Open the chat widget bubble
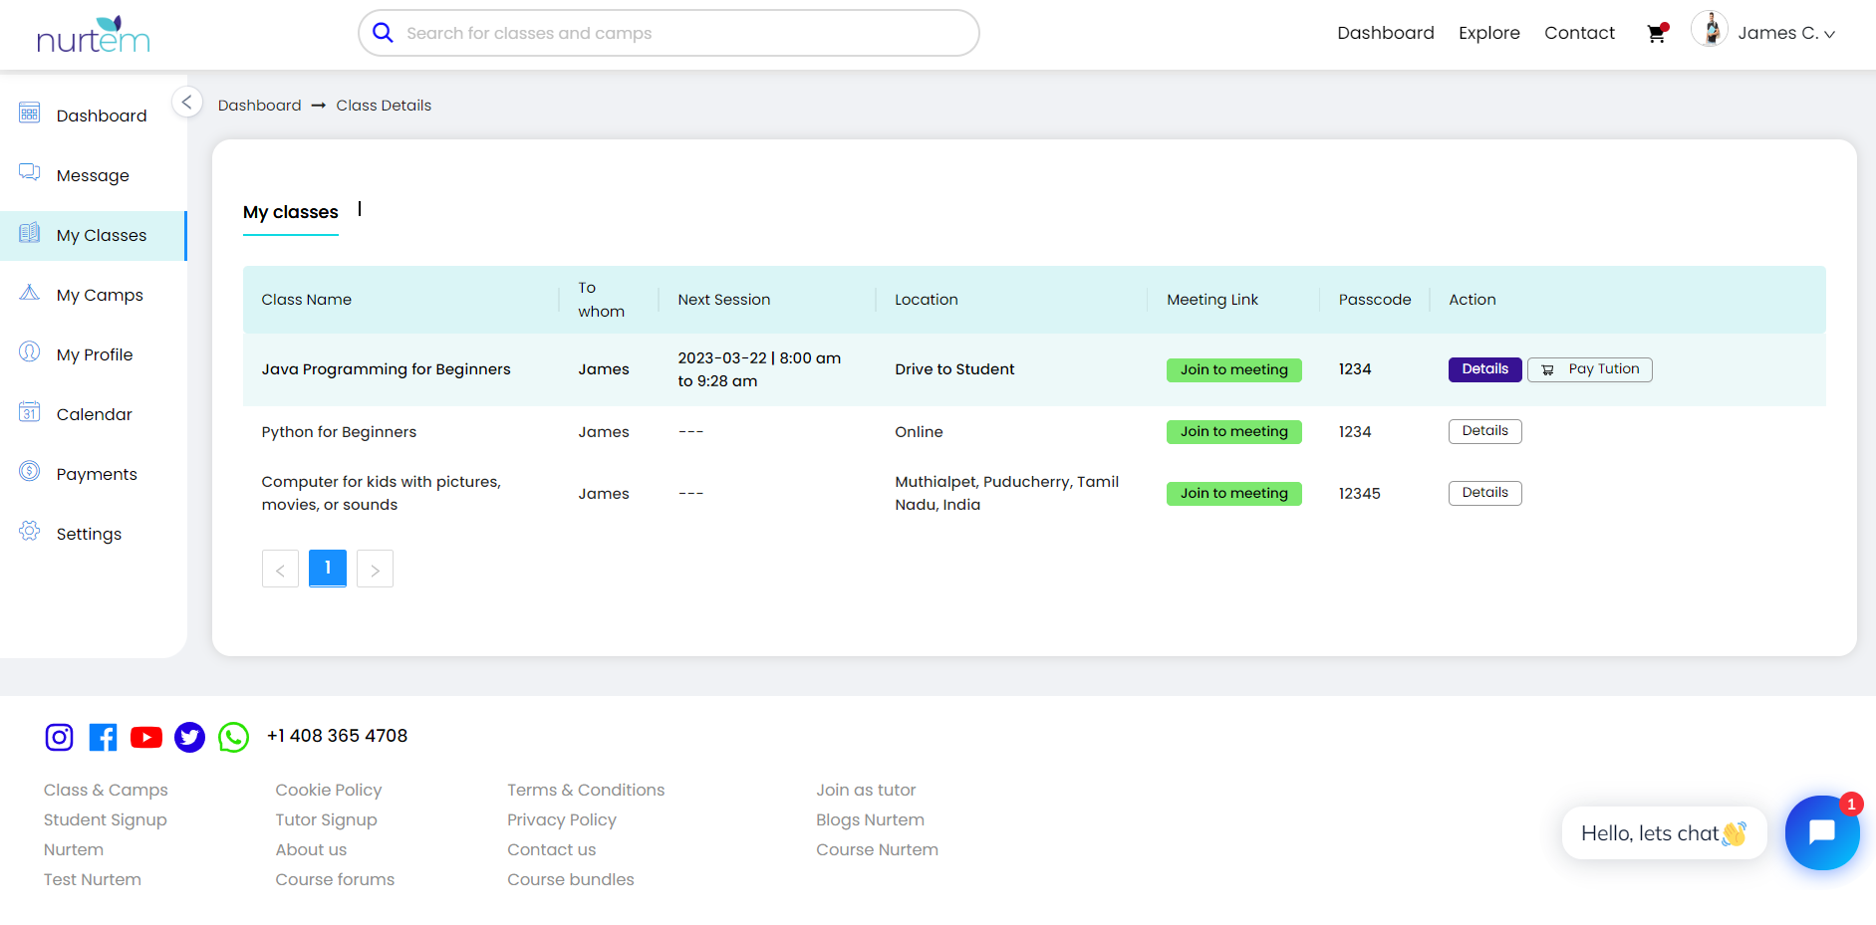The height and width of the screenshot is (925, 1876). click(1821, 832)
